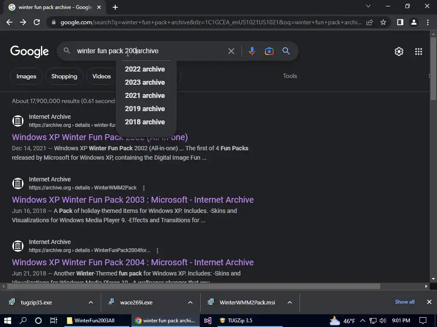
Task: Share this page from the address bar
Action: click(x=370, y=22)
